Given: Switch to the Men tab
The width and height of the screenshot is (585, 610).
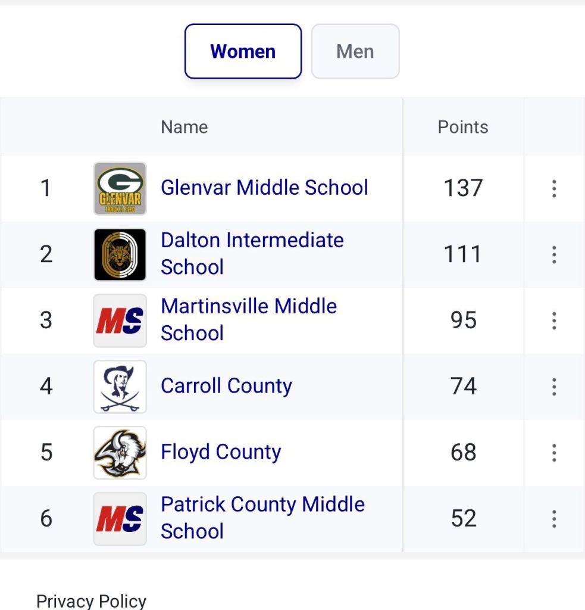Looking at the screenshot, I should click(355, 51).
